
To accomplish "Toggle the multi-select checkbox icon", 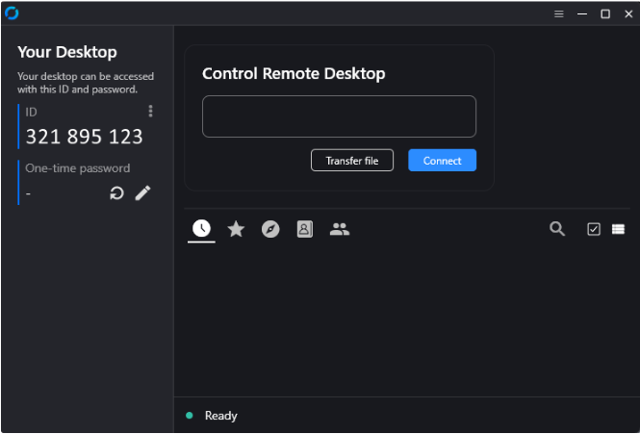I will point(594,229).
